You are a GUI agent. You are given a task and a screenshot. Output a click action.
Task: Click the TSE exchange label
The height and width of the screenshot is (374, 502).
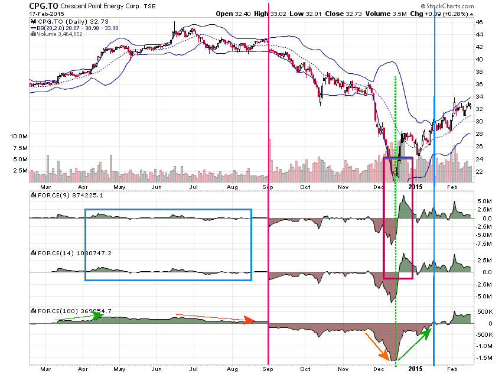point(149,6)
